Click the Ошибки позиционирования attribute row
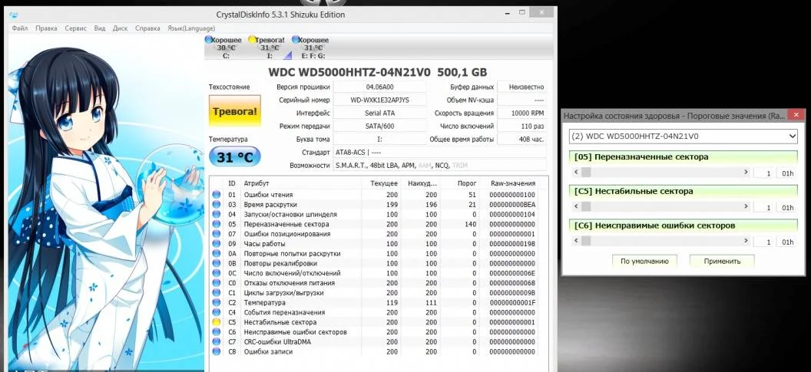Screen dimensions: 811x372 pos(375,234)
